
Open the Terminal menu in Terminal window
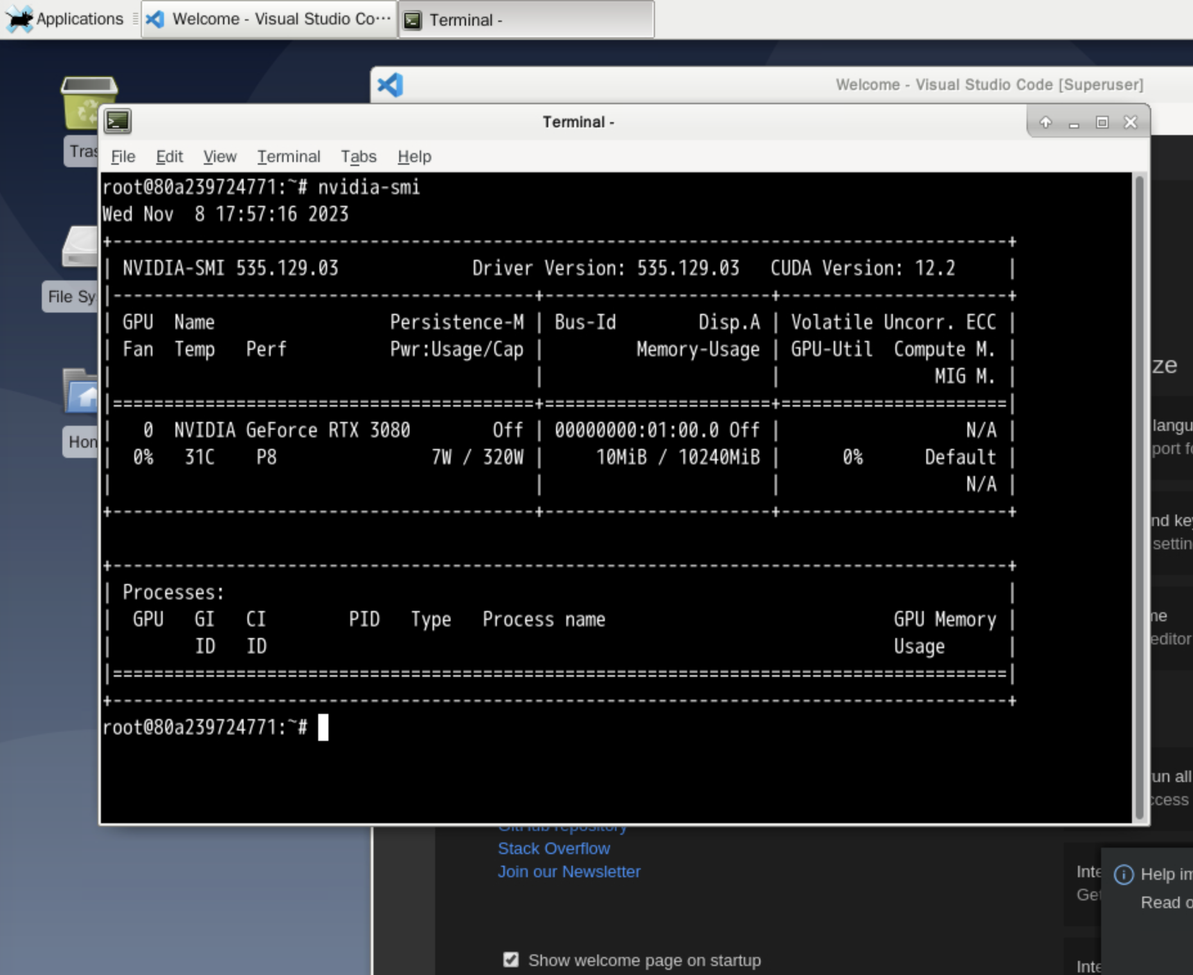[x=289, y=156]
